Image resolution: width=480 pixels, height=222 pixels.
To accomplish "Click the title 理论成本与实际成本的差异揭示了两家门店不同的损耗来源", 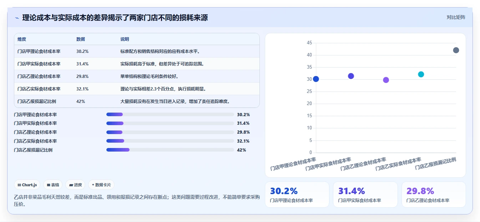I will 115,18.
